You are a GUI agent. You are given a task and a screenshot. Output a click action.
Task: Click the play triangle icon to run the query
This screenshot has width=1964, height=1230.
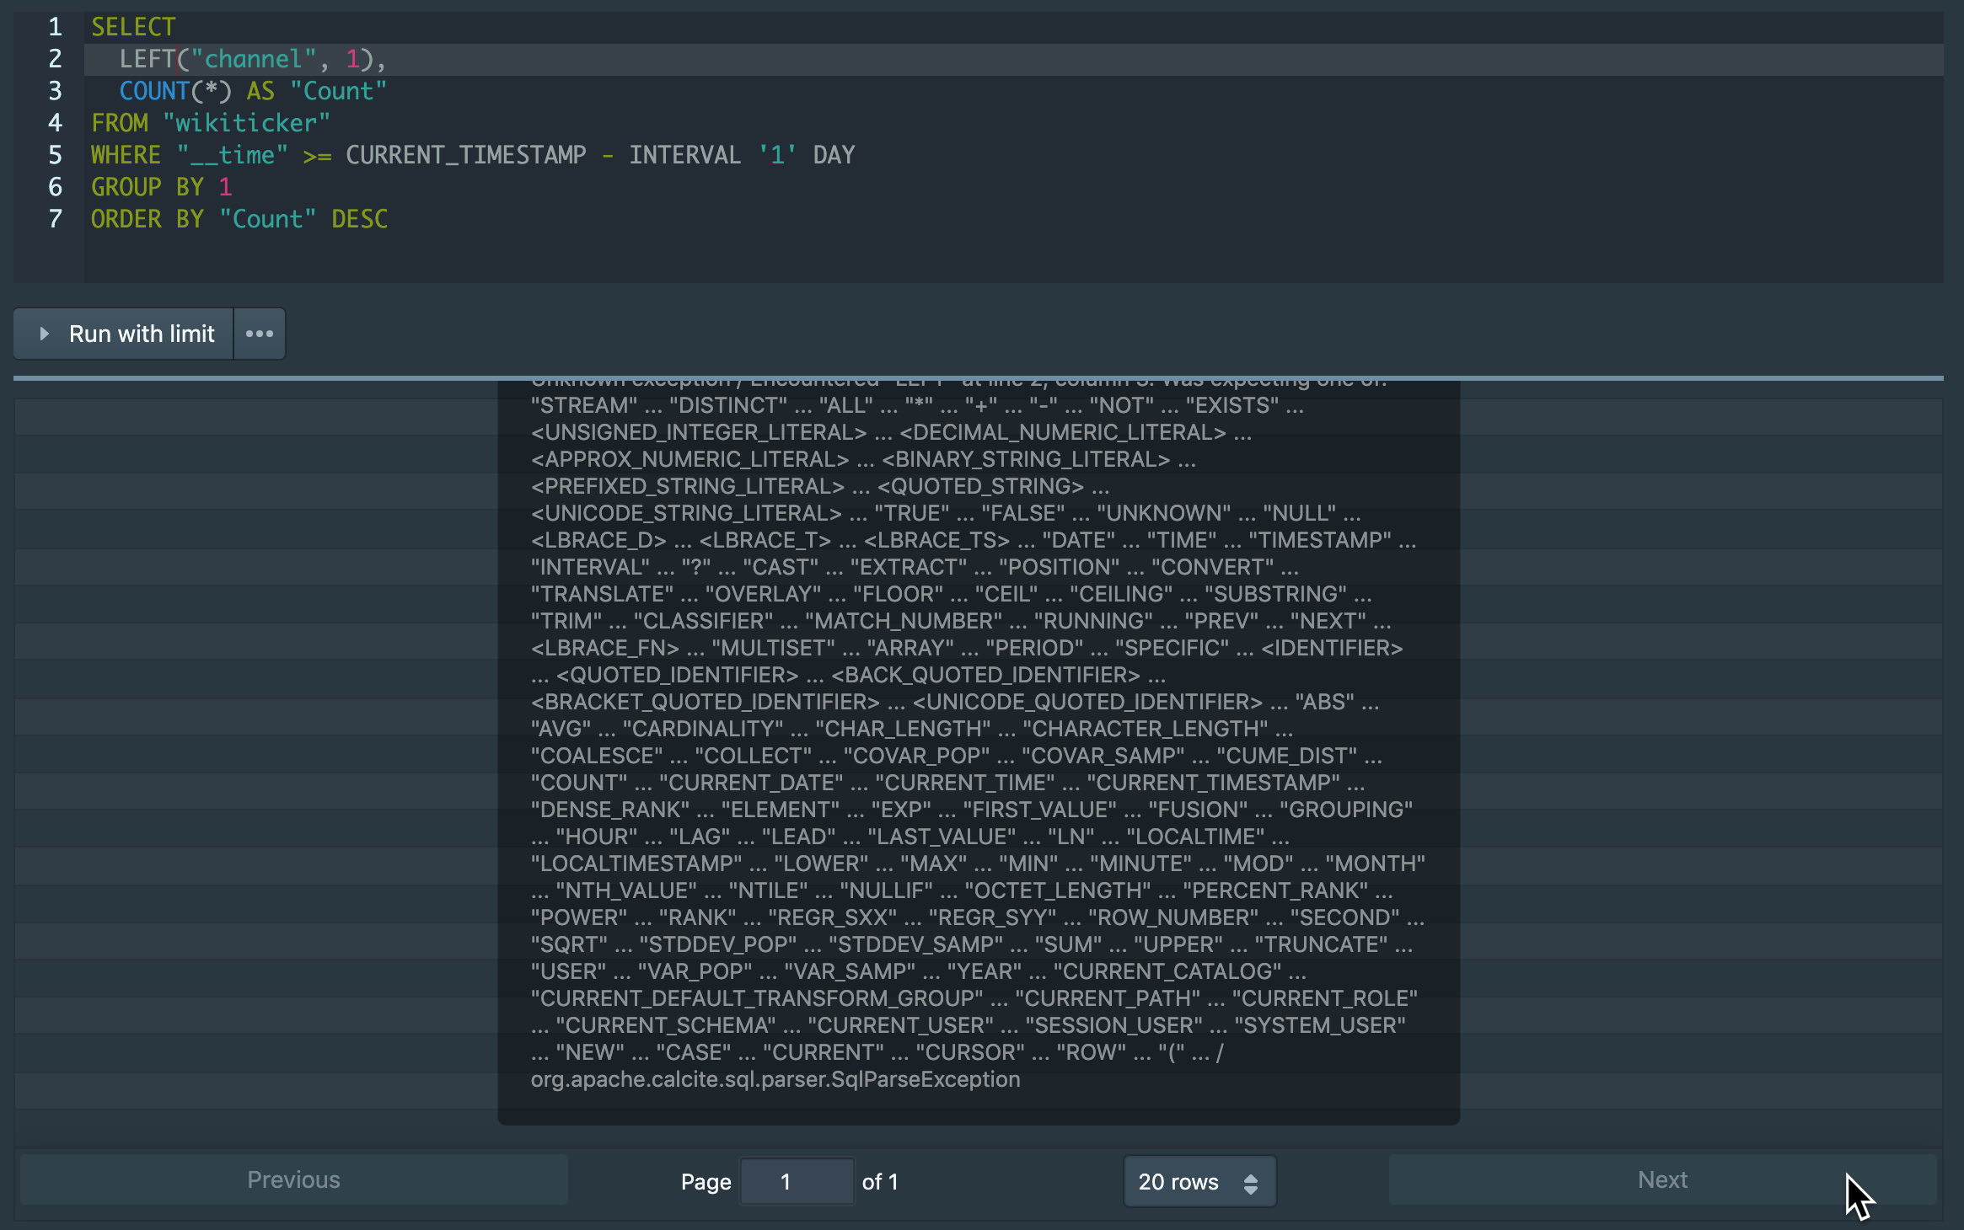pyautogui.click(x=44, y=334)
